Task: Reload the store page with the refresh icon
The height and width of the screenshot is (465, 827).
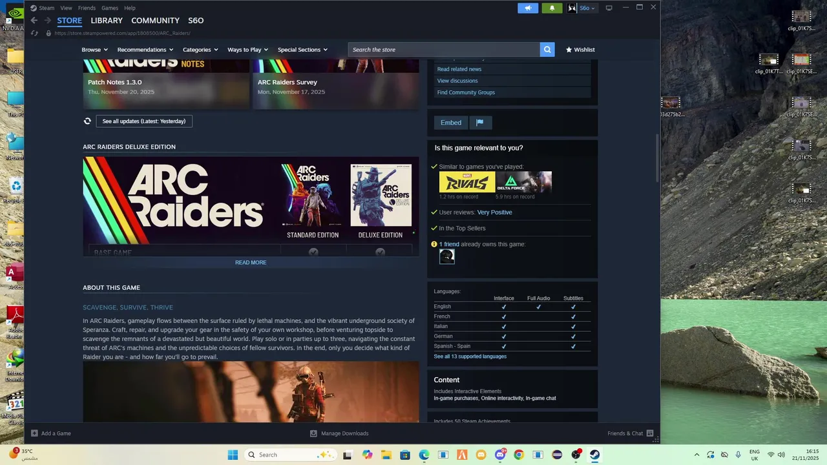Action: 35,33
